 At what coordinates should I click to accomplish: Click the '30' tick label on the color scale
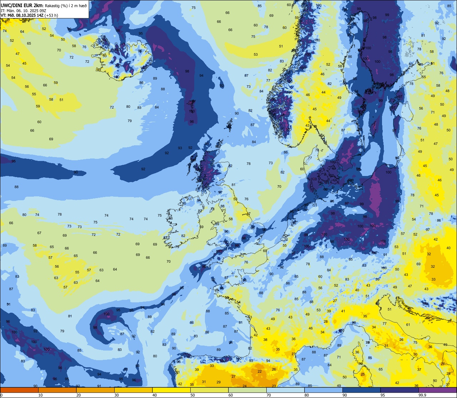(116, 395)
